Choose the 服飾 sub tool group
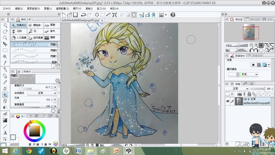 point(52,25)
